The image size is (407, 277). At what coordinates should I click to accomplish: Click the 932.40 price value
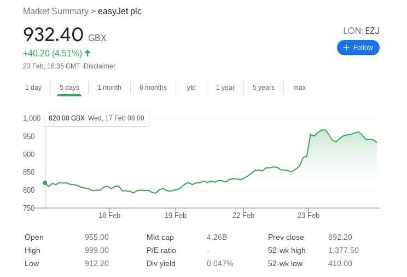pos(54,34)
